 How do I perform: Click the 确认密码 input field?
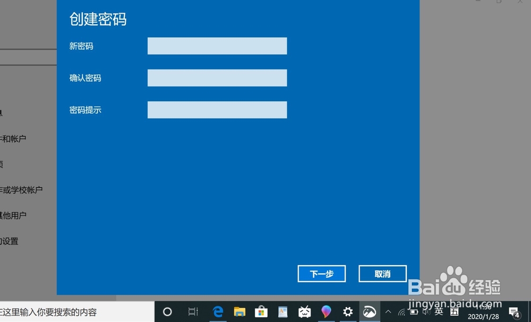pos(217,77)
